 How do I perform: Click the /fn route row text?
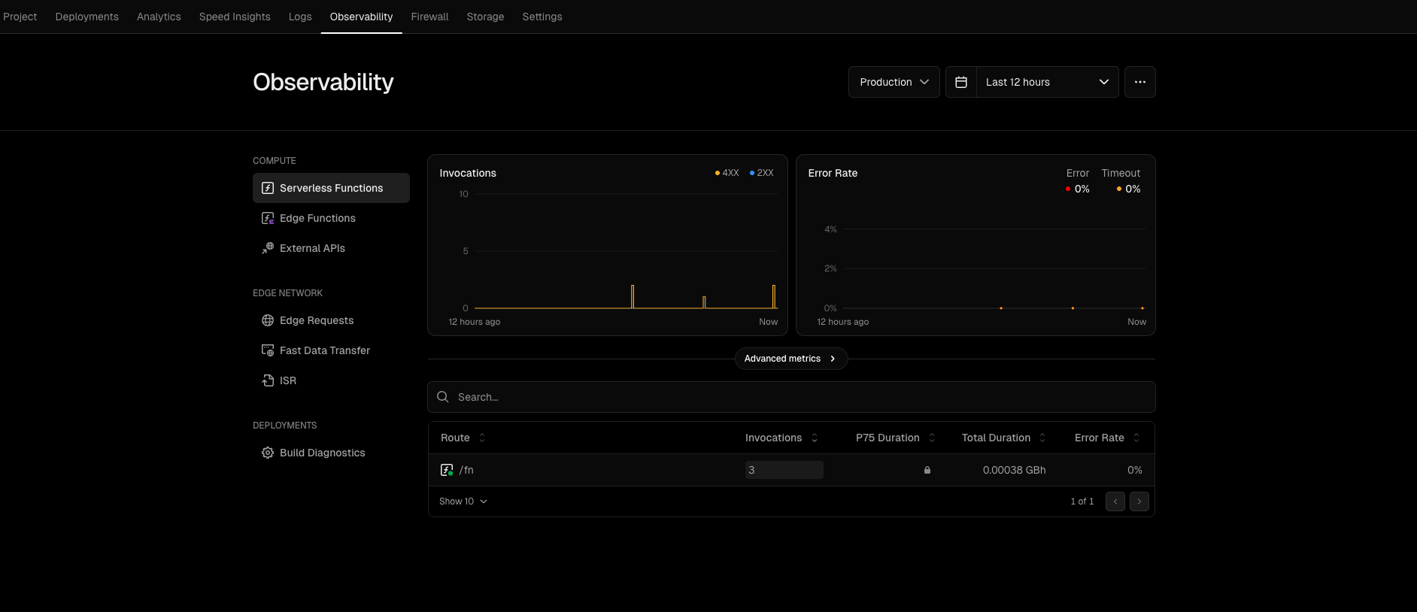click(466, 470)
